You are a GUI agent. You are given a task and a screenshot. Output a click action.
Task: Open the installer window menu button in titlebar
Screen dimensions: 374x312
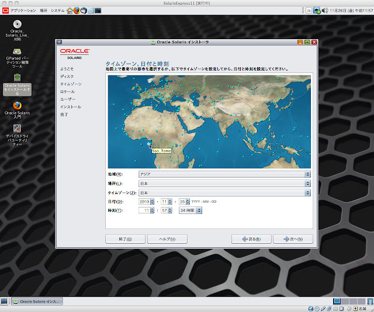tap(59, 42)
